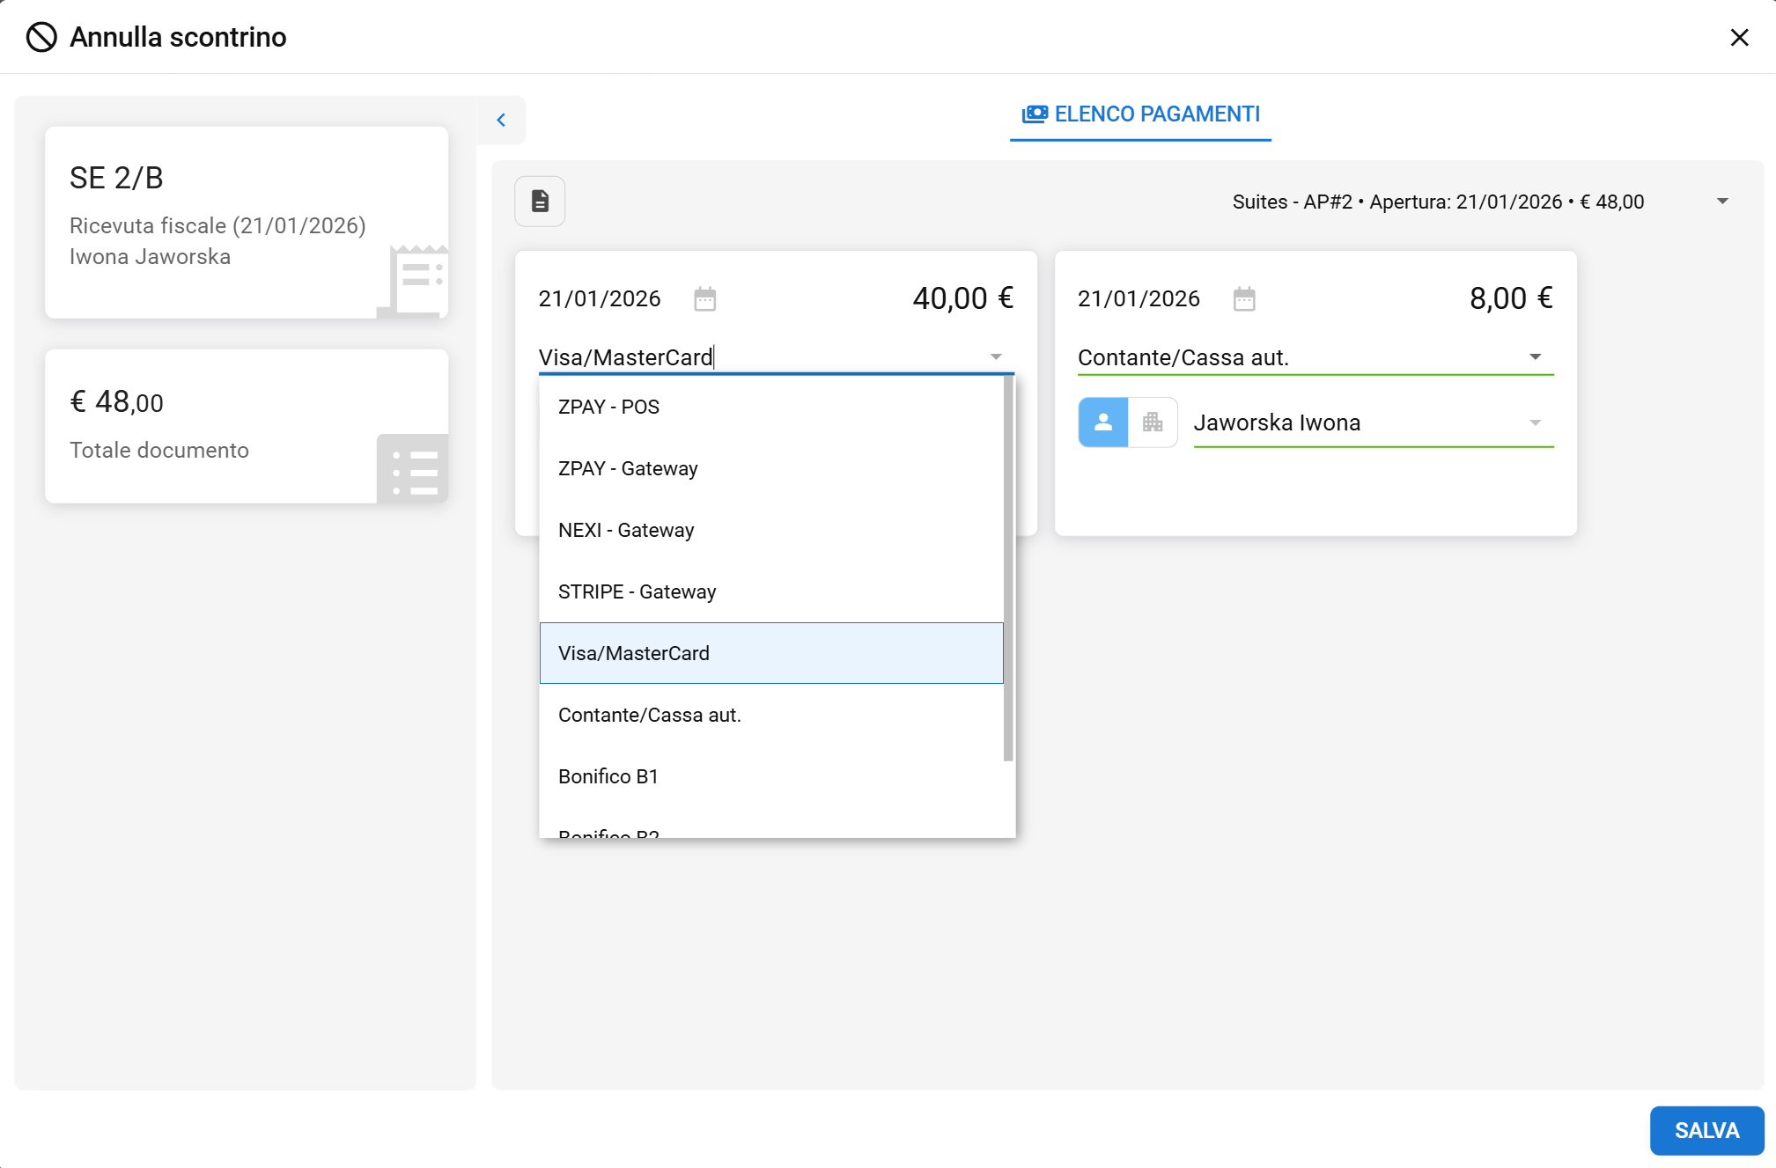Click the list icon on Totale documento card
The image size is (1776, 1168).
pos(413,469)
